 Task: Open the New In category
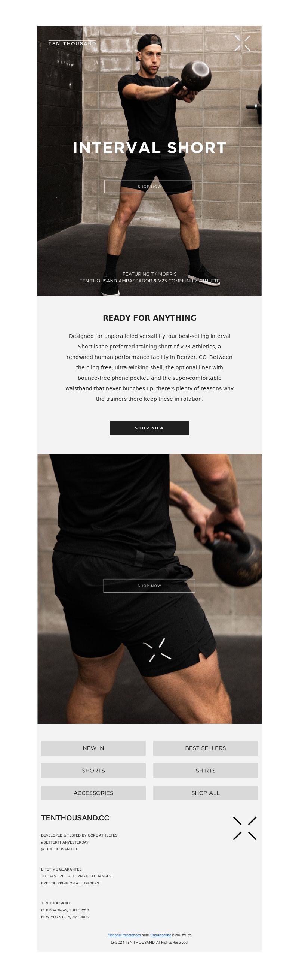pyautogui.click(x=93, y=748)
